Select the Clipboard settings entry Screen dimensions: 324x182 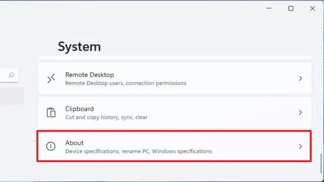[79, 109]
